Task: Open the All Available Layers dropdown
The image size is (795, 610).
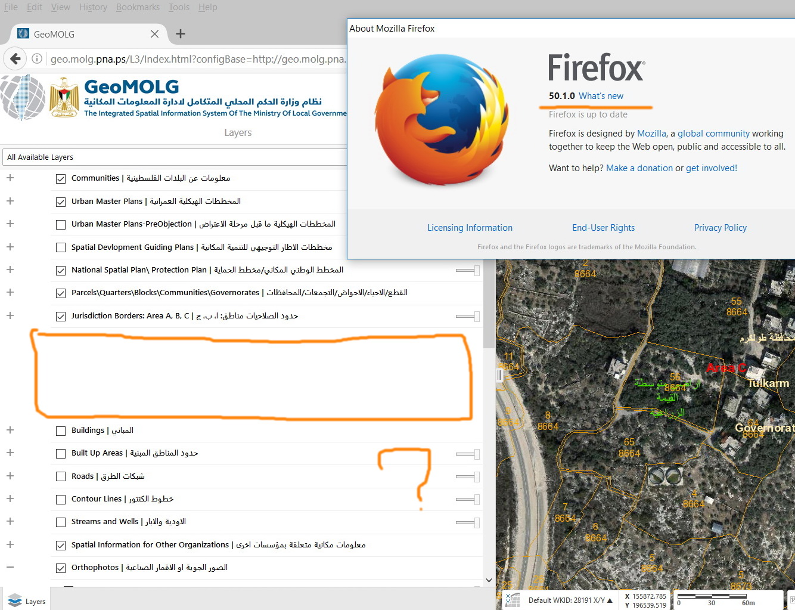Action: [x=175, y=157]
